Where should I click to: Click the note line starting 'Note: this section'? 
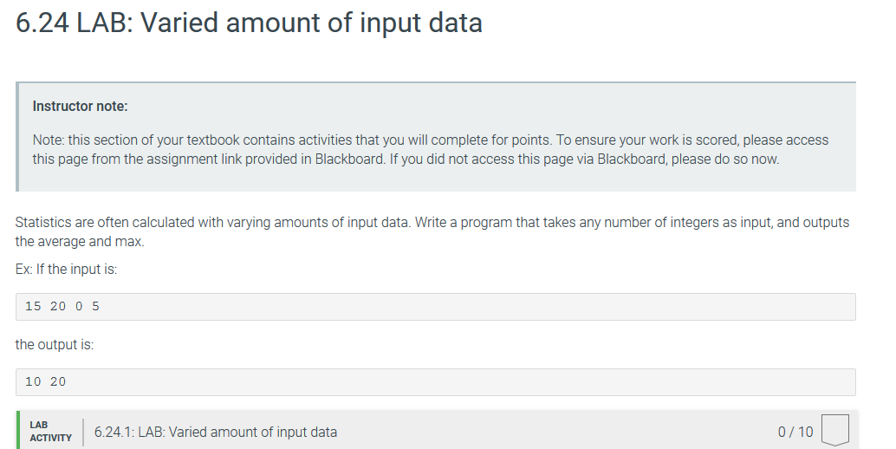click(x=431, y=140)
